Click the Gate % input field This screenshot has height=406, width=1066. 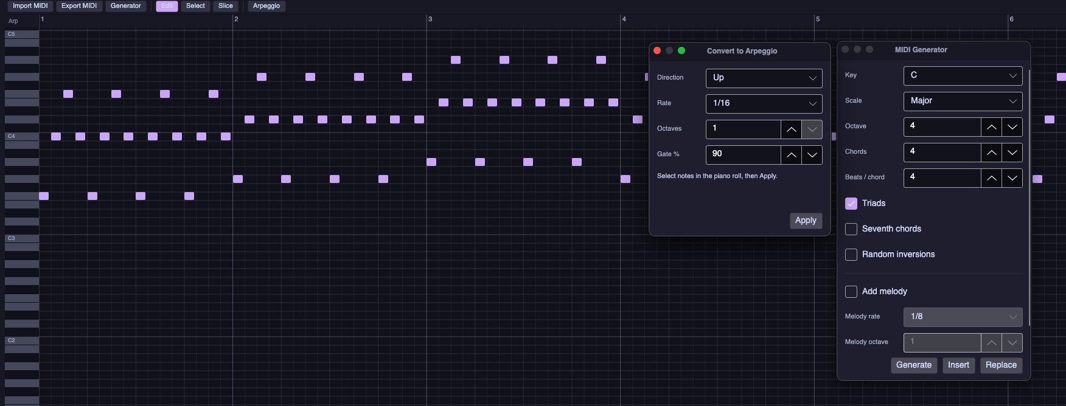744,155
